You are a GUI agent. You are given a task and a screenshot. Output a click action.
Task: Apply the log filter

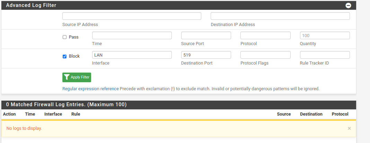(x=77, y=77)
